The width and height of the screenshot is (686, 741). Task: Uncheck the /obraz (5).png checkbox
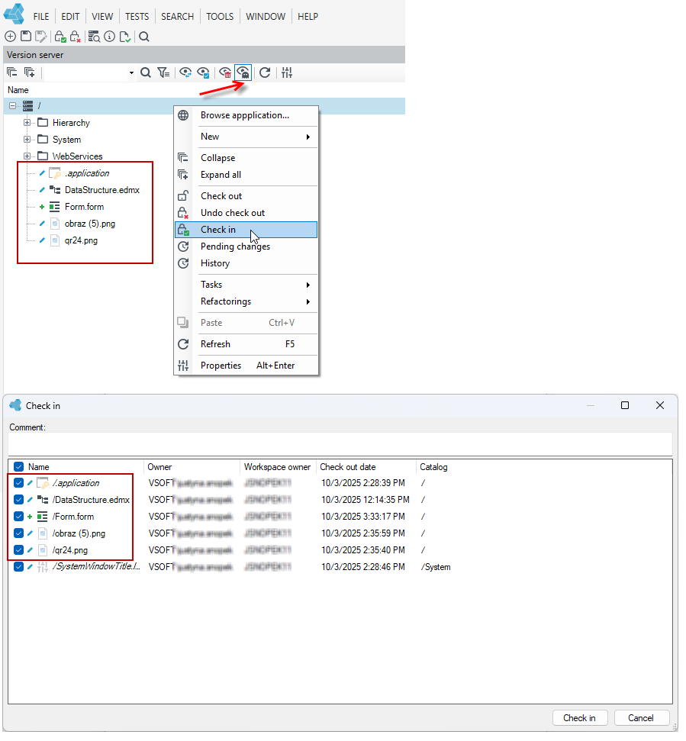[x=18, y=533]
